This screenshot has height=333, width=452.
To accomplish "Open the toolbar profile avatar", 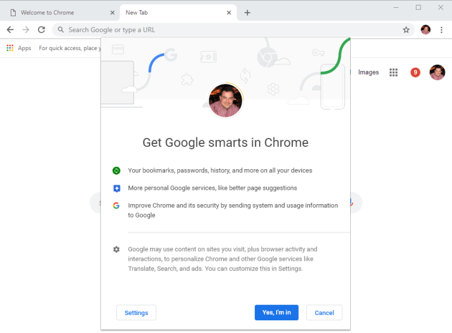I will point(425,30).
